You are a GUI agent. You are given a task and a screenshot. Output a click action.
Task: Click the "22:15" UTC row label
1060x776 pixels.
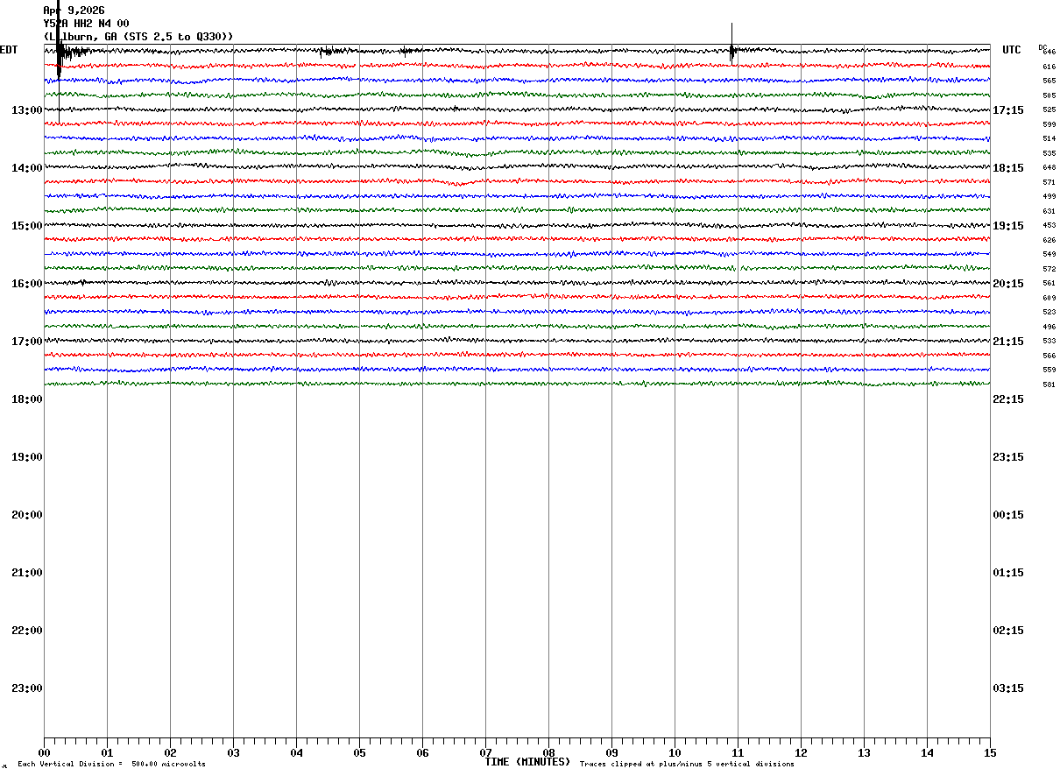pos(1008,399)
